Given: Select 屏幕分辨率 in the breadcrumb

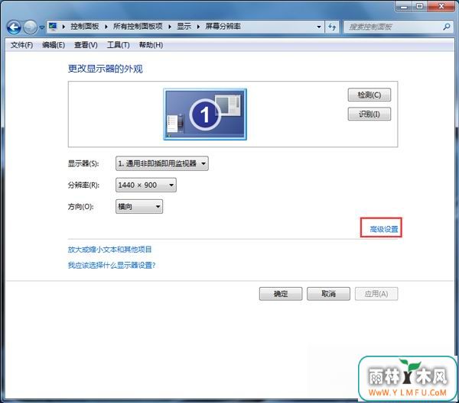Looking at the screenshot, I should (x=223, y=27).
